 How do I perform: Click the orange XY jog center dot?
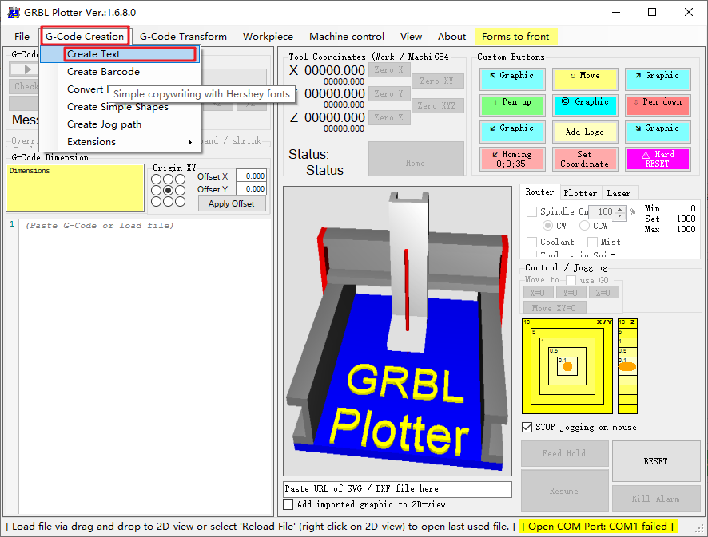point(567,367)
